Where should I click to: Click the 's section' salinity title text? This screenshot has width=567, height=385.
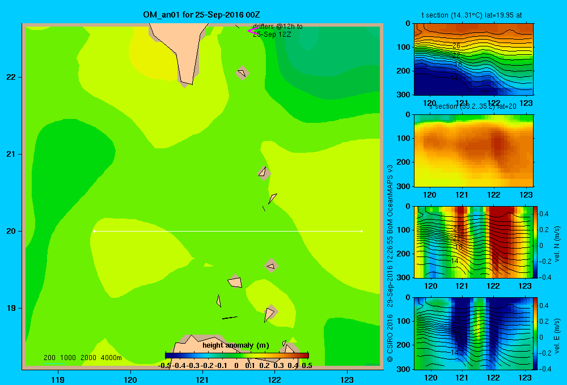pyautogui.click(x=472, y=106)
